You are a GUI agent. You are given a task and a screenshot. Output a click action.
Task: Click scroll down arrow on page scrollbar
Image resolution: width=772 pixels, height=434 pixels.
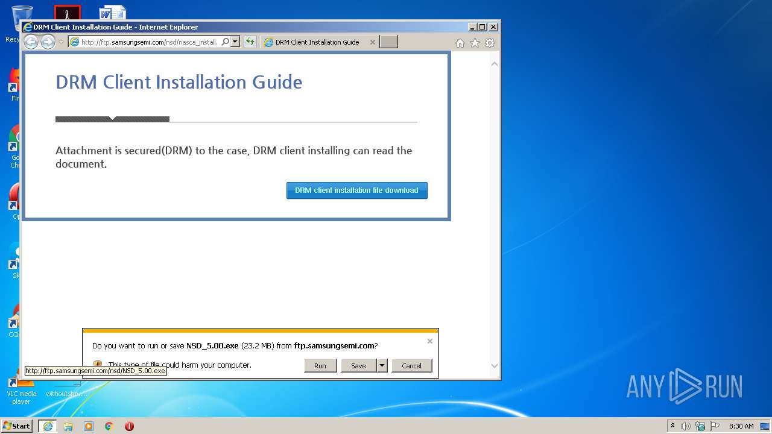tap(495, 366)
